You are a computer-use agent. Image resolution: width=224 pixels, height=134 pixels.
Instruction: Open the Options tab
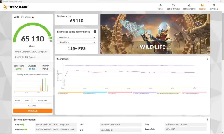tap(214, 7)
